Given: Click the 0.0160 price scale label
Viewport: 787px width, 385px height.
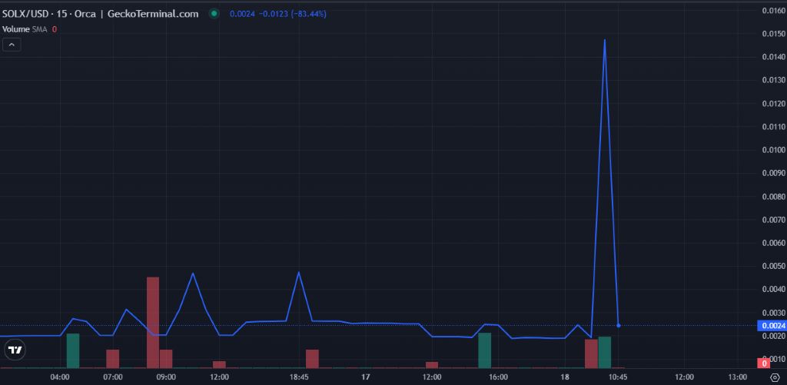Looking at the screenshot, I should pyautogui.click(x=772, y=11).
